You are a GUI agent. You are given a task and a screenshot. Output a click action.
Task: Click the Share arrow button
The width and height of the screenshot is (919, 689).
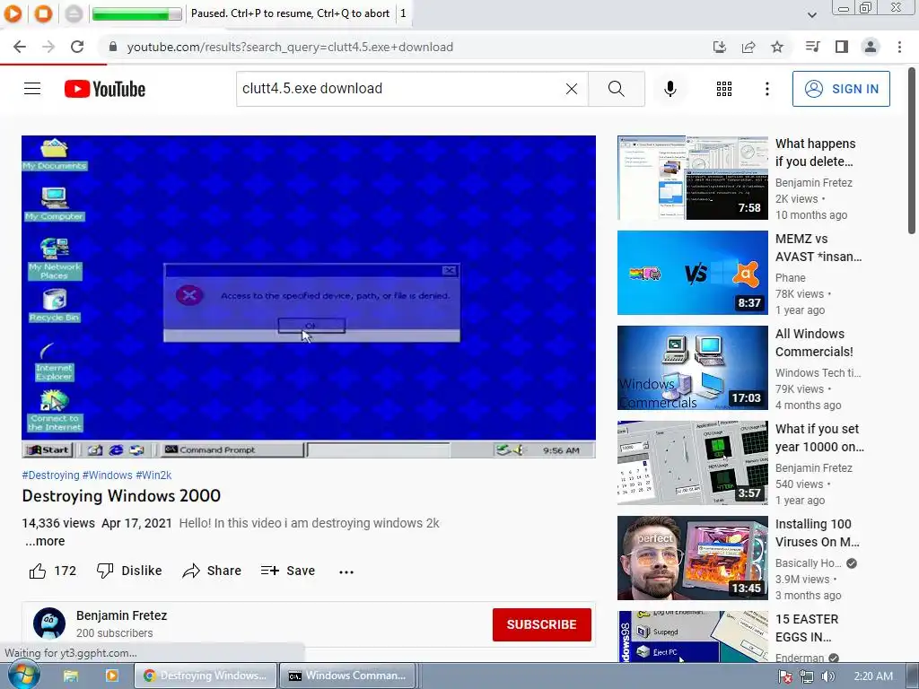(x=212, y=571)
